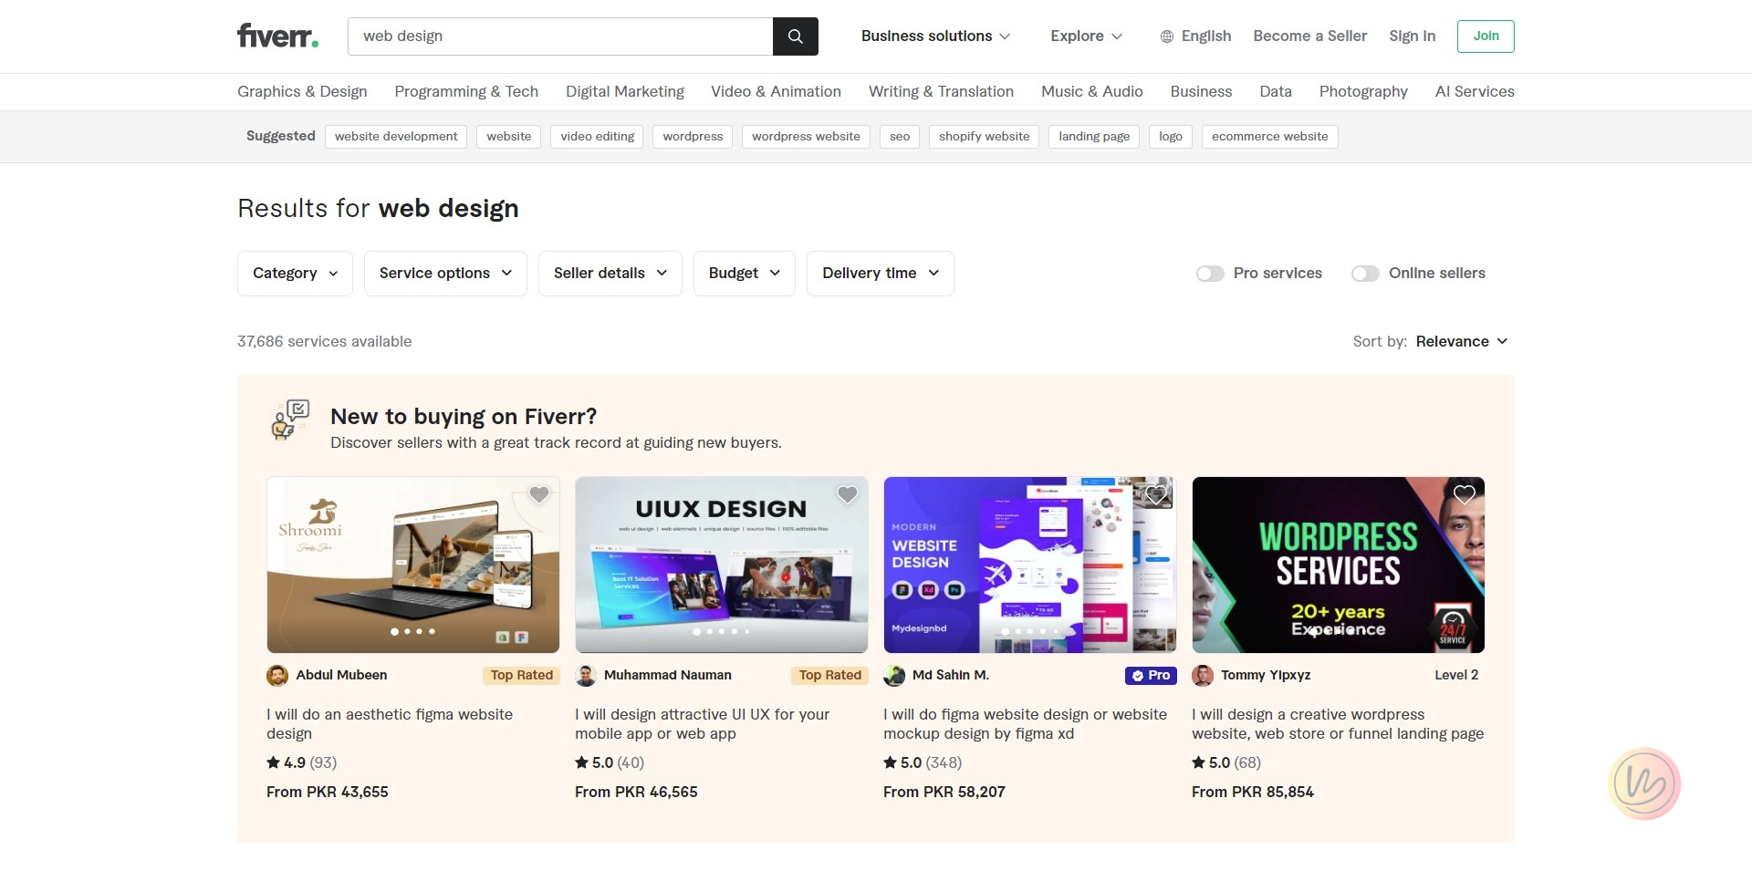The width and height of the screenshot is (1752, 871).
Task: Click the Join button
Action: (x=1485, y=36)
